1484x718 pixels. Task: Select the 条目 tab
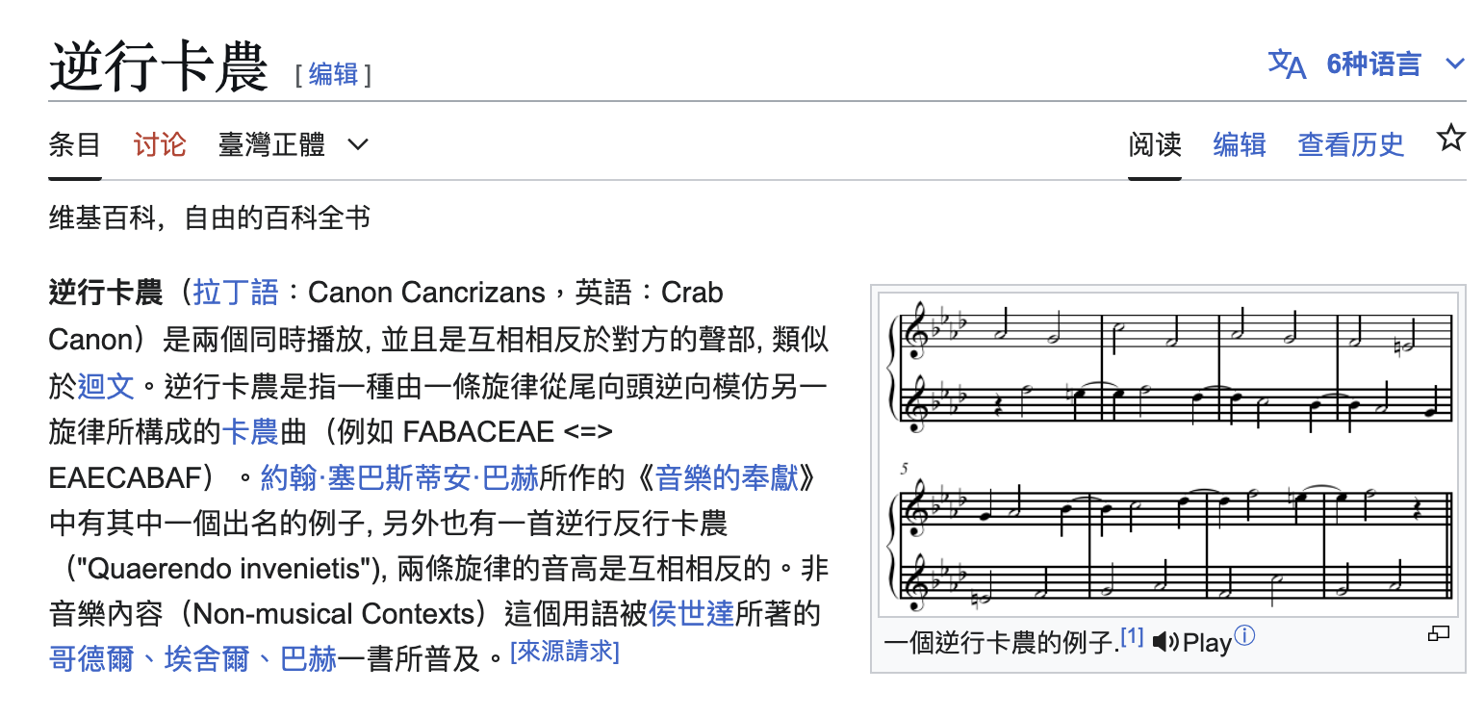click(74, 144)
